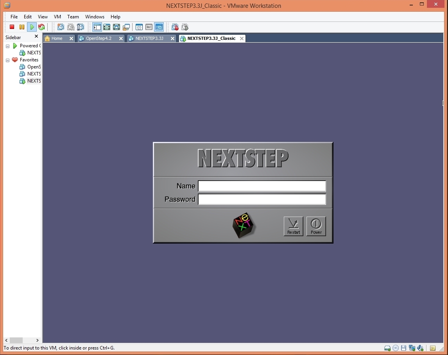
Task: Suspend the VM with the pause icon
Action: pos(22,27)
